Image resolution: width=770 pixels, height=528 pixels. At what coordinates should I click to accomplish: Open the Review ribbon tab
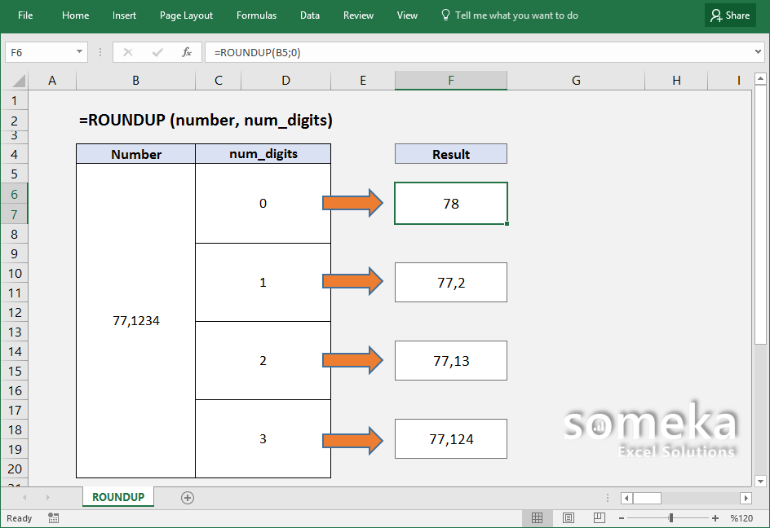click(358, 15)
